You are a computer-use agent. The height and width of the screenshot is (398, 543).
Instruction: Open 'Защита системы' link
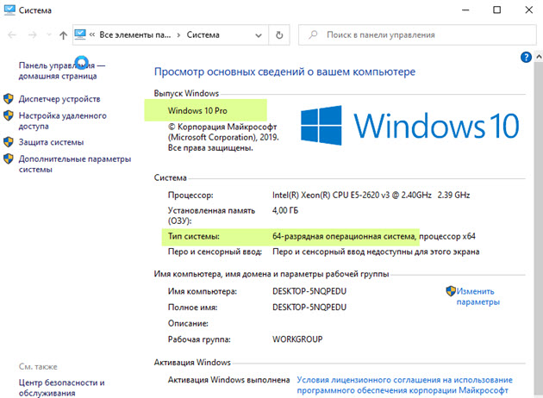coord(51,142)
